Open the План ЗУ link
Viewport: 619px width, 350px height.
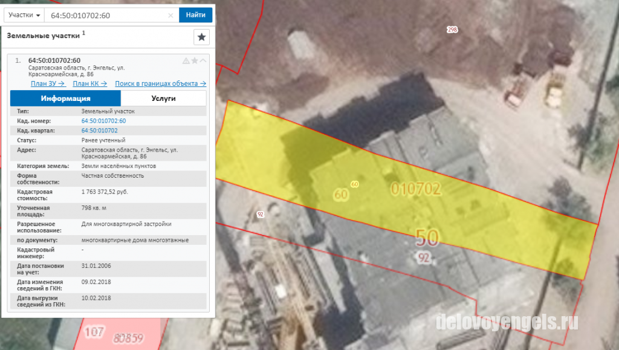(x=48, y=83)
